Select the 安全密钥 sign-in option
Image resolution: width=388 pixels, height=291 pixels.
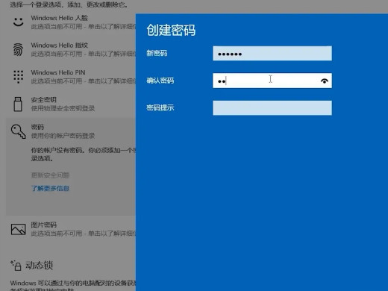44,100
